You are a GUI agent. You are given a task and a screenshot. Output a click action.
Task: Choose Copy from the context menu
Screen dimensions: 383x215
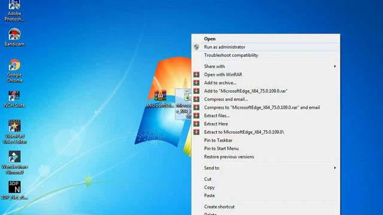(x=266, y=188)
